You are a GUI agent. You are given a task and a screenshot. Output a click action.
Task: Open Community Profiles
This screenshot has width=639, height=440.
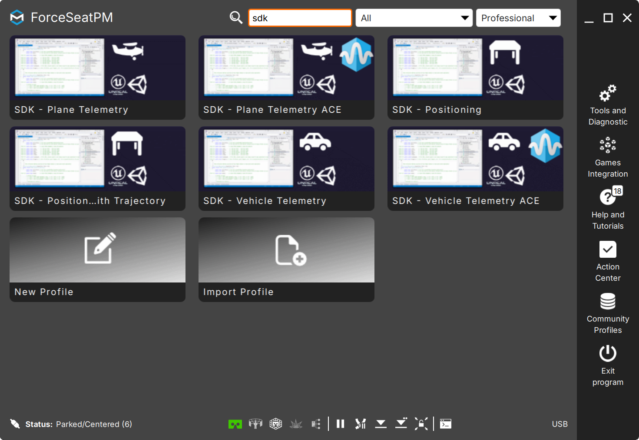click(608, 314)
